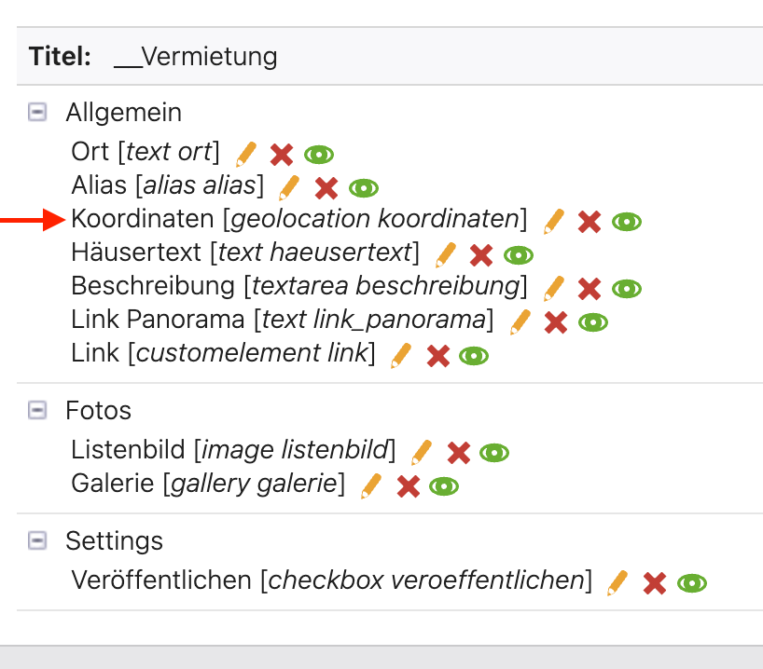This screenshot has width=763, height=669.
Task: Collapse the Allgemein group
Action: point(37,113)
